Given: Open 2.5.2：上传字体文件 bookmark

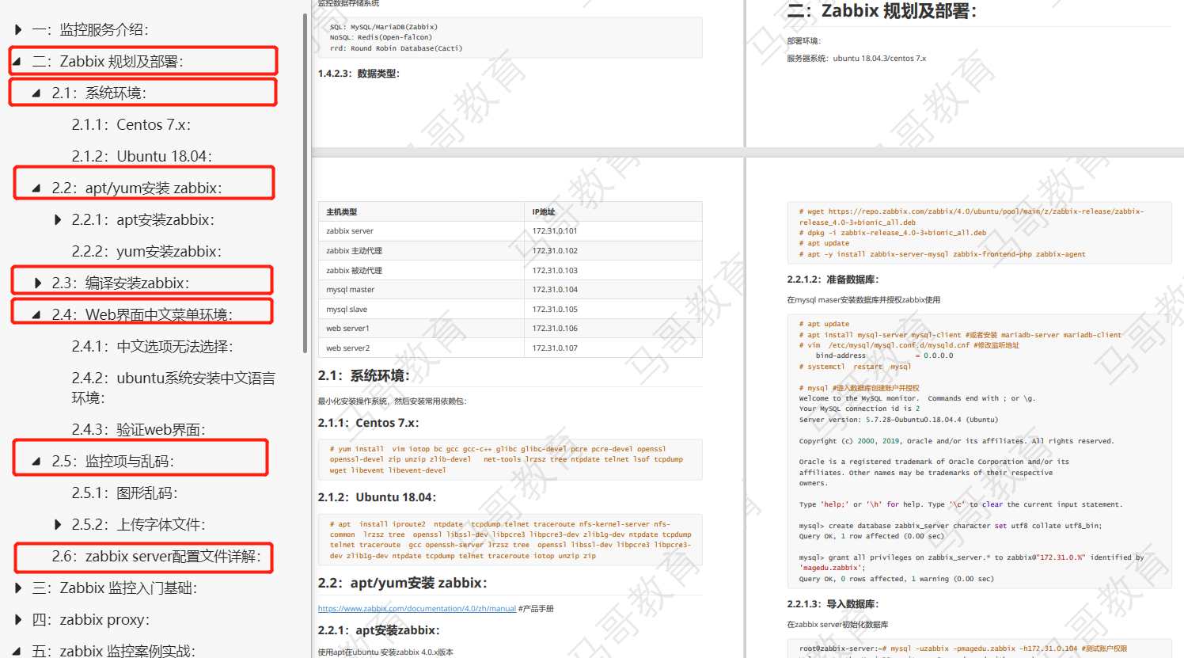Looking at the screenshot, I should tap(139, 525).
